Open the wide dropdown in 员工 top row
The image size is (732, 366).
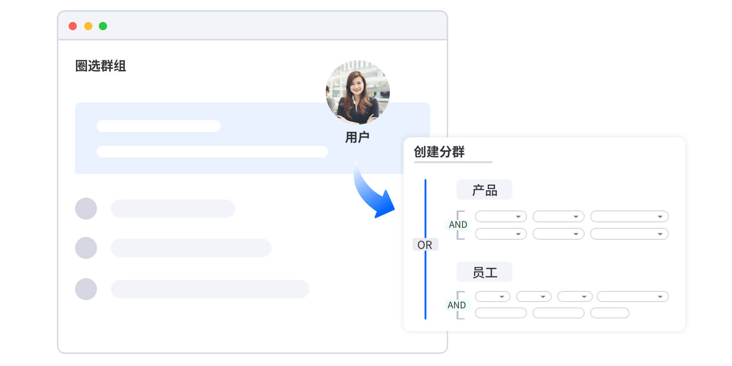coord(633,296)
